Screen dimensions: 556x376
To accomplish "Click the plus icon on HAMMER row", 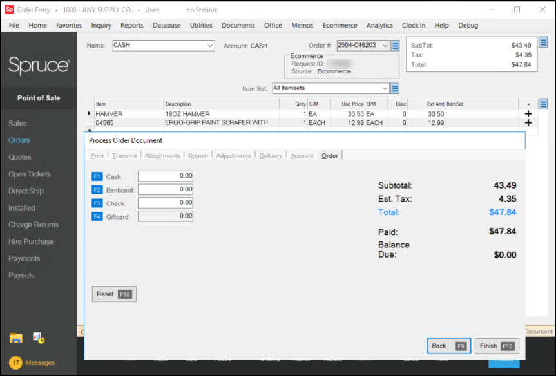I will click(528, 114).
